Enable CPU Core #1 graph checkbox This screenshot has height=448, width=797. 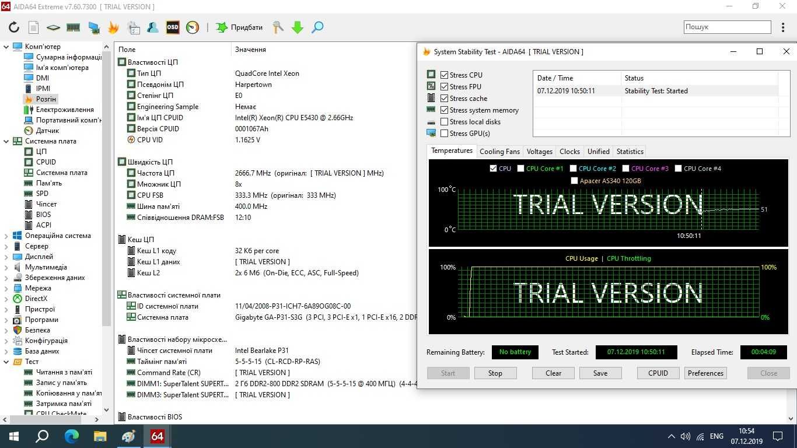(520, 168)
